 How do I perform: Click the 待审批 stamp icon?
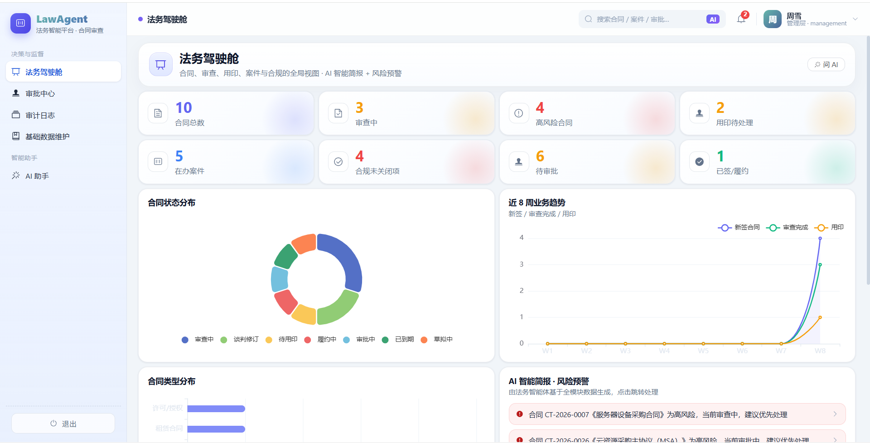point(519,161)
